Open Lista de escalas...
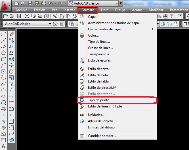189x150 pixels. coord(117,60)
